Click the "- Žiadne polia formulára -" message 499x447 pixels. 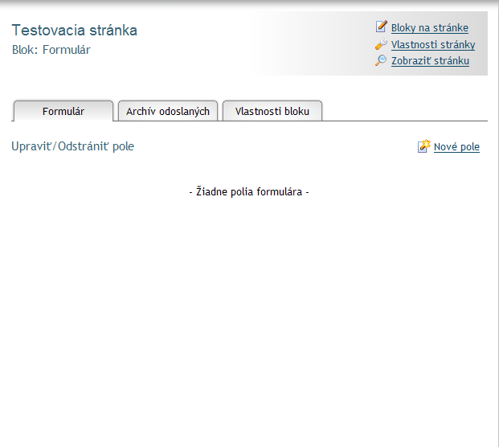249,191
